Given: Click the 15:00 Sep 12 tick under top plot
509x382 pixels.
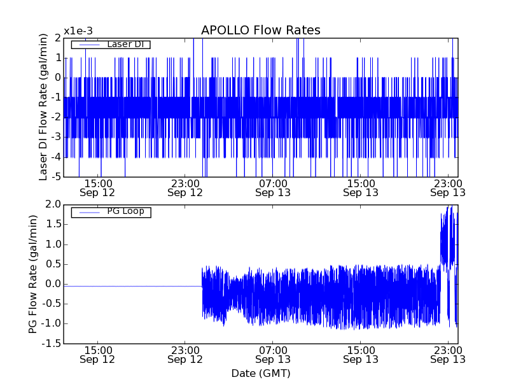Looking at the screenshot, I should click(98, 187).
